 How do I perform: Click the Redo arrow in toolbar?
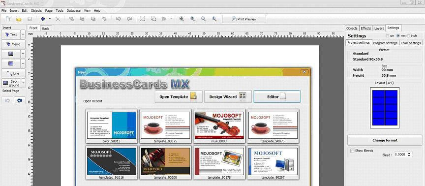click(x=129, y=19)
